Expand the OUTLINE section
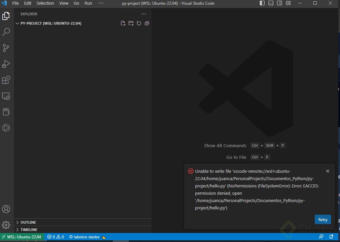The width and height of the screenshot is (340, 242). pos(83,222)
